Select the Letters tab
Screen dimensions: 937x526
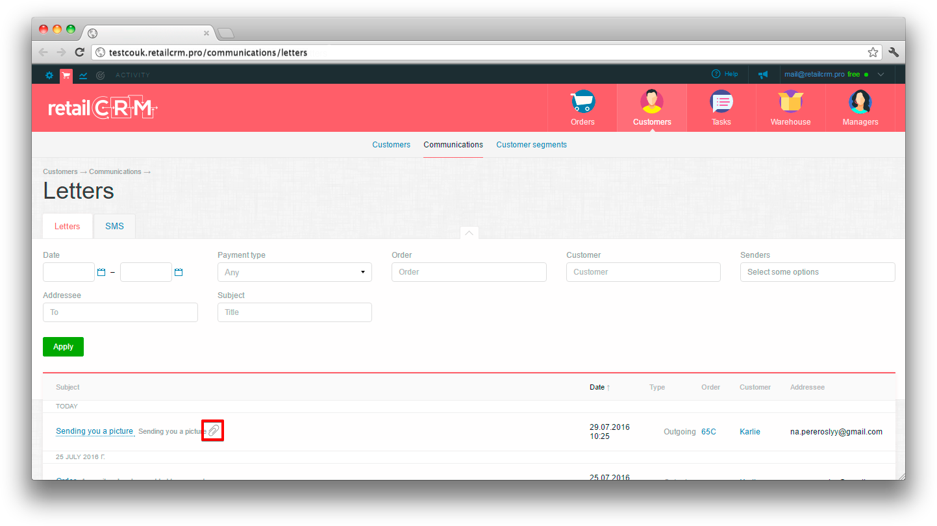pyautogui.click(x=68, y=226)
